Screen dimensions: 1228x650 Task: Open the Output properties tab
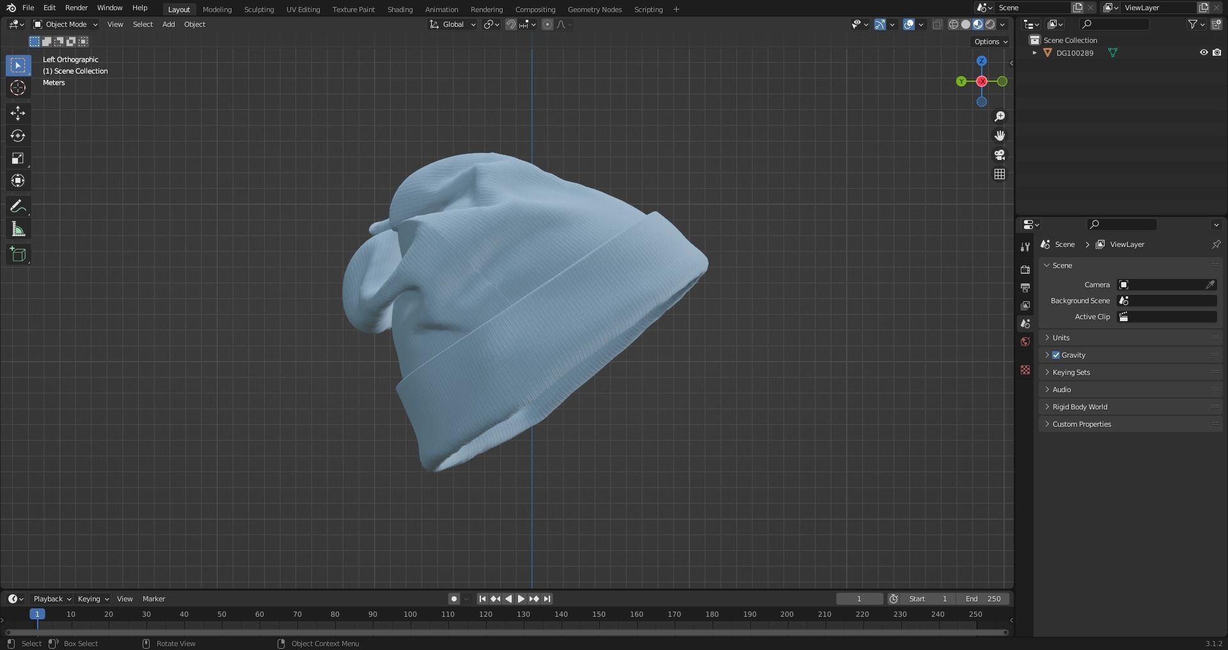click(x=1025, y=287)
